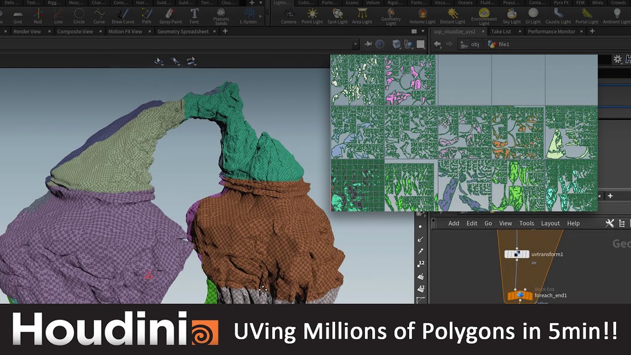
Task: Open the viewport white square dropdown
Action: [421, 44]
